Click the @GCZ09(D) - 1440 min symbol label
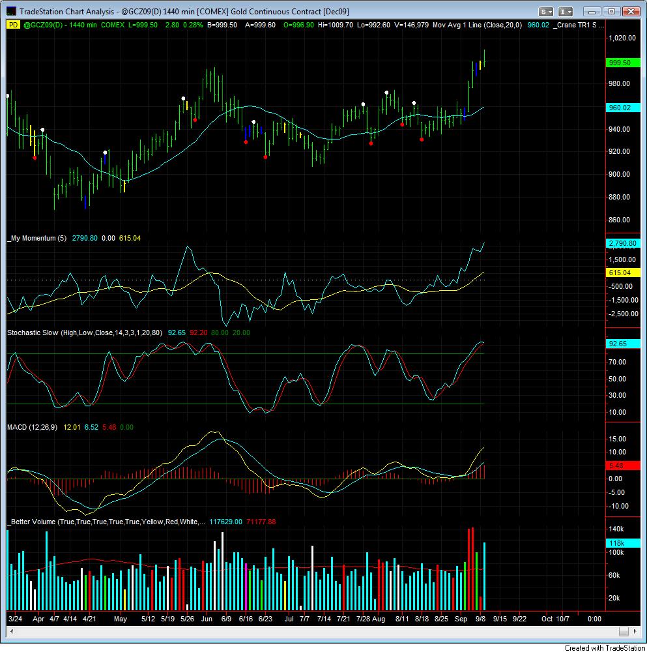The image size is (647, 652). pos(60,25)
